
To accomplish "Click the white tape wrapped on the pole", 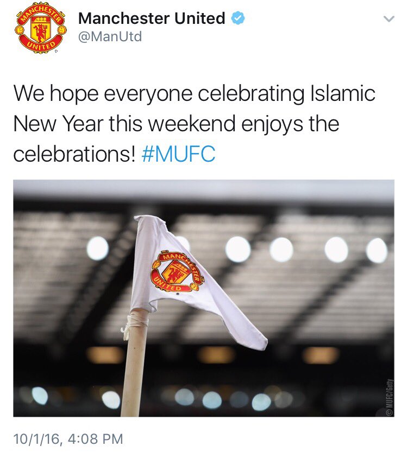I will 134,323.
